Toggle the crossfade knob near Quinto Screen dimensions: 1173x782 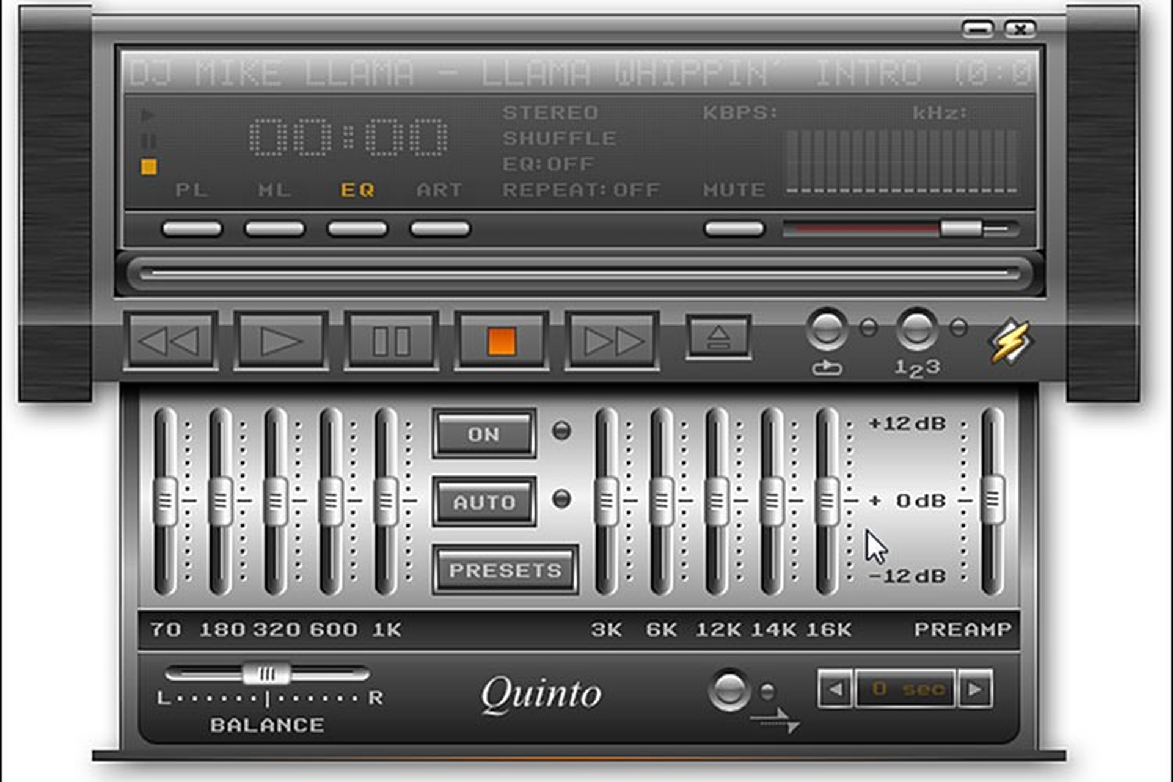729,690
